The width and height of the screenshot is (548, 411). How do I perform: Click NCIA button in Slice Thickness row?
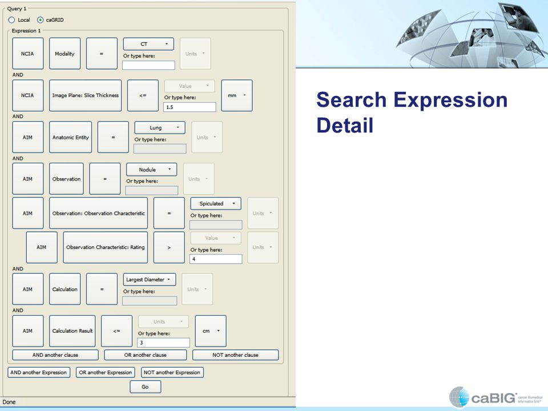(x=27, y=95)
